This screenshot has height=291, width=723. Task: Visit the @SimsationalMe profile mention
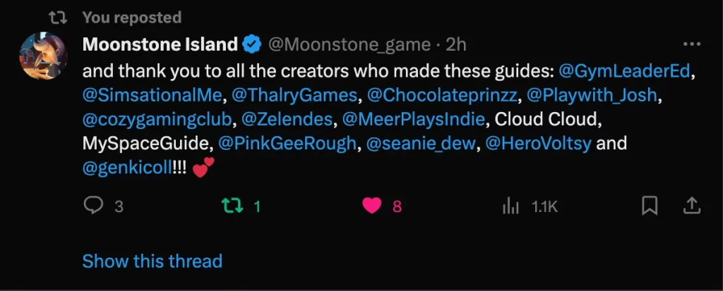pyautogui.click(x=153, y=95)
